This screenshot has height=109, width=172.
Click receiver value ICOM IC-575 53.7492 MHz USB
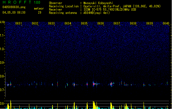coord(110,10)
